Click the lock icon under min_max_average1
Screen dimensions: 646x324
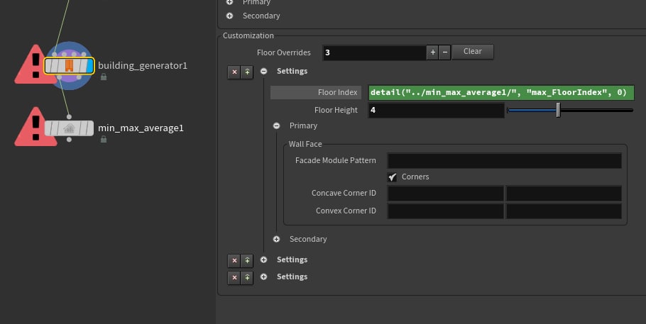pos(104,139)
